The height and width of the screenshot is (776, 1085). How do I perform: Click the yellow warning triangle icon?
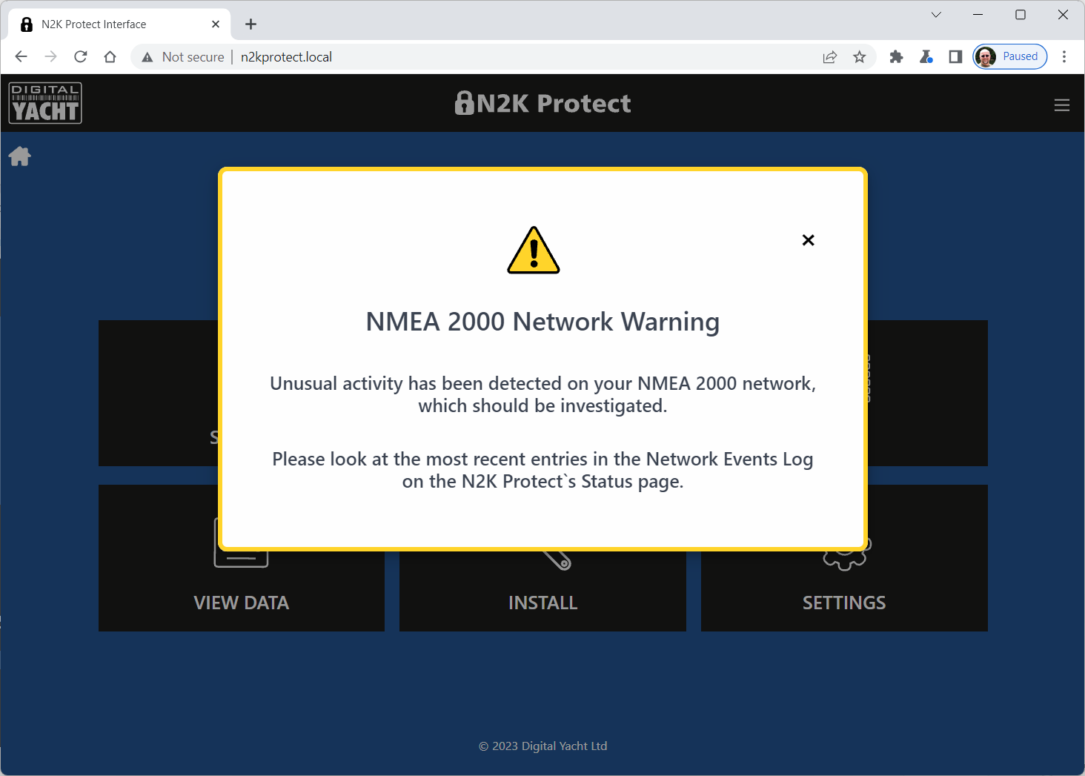[x=534, y=251]
